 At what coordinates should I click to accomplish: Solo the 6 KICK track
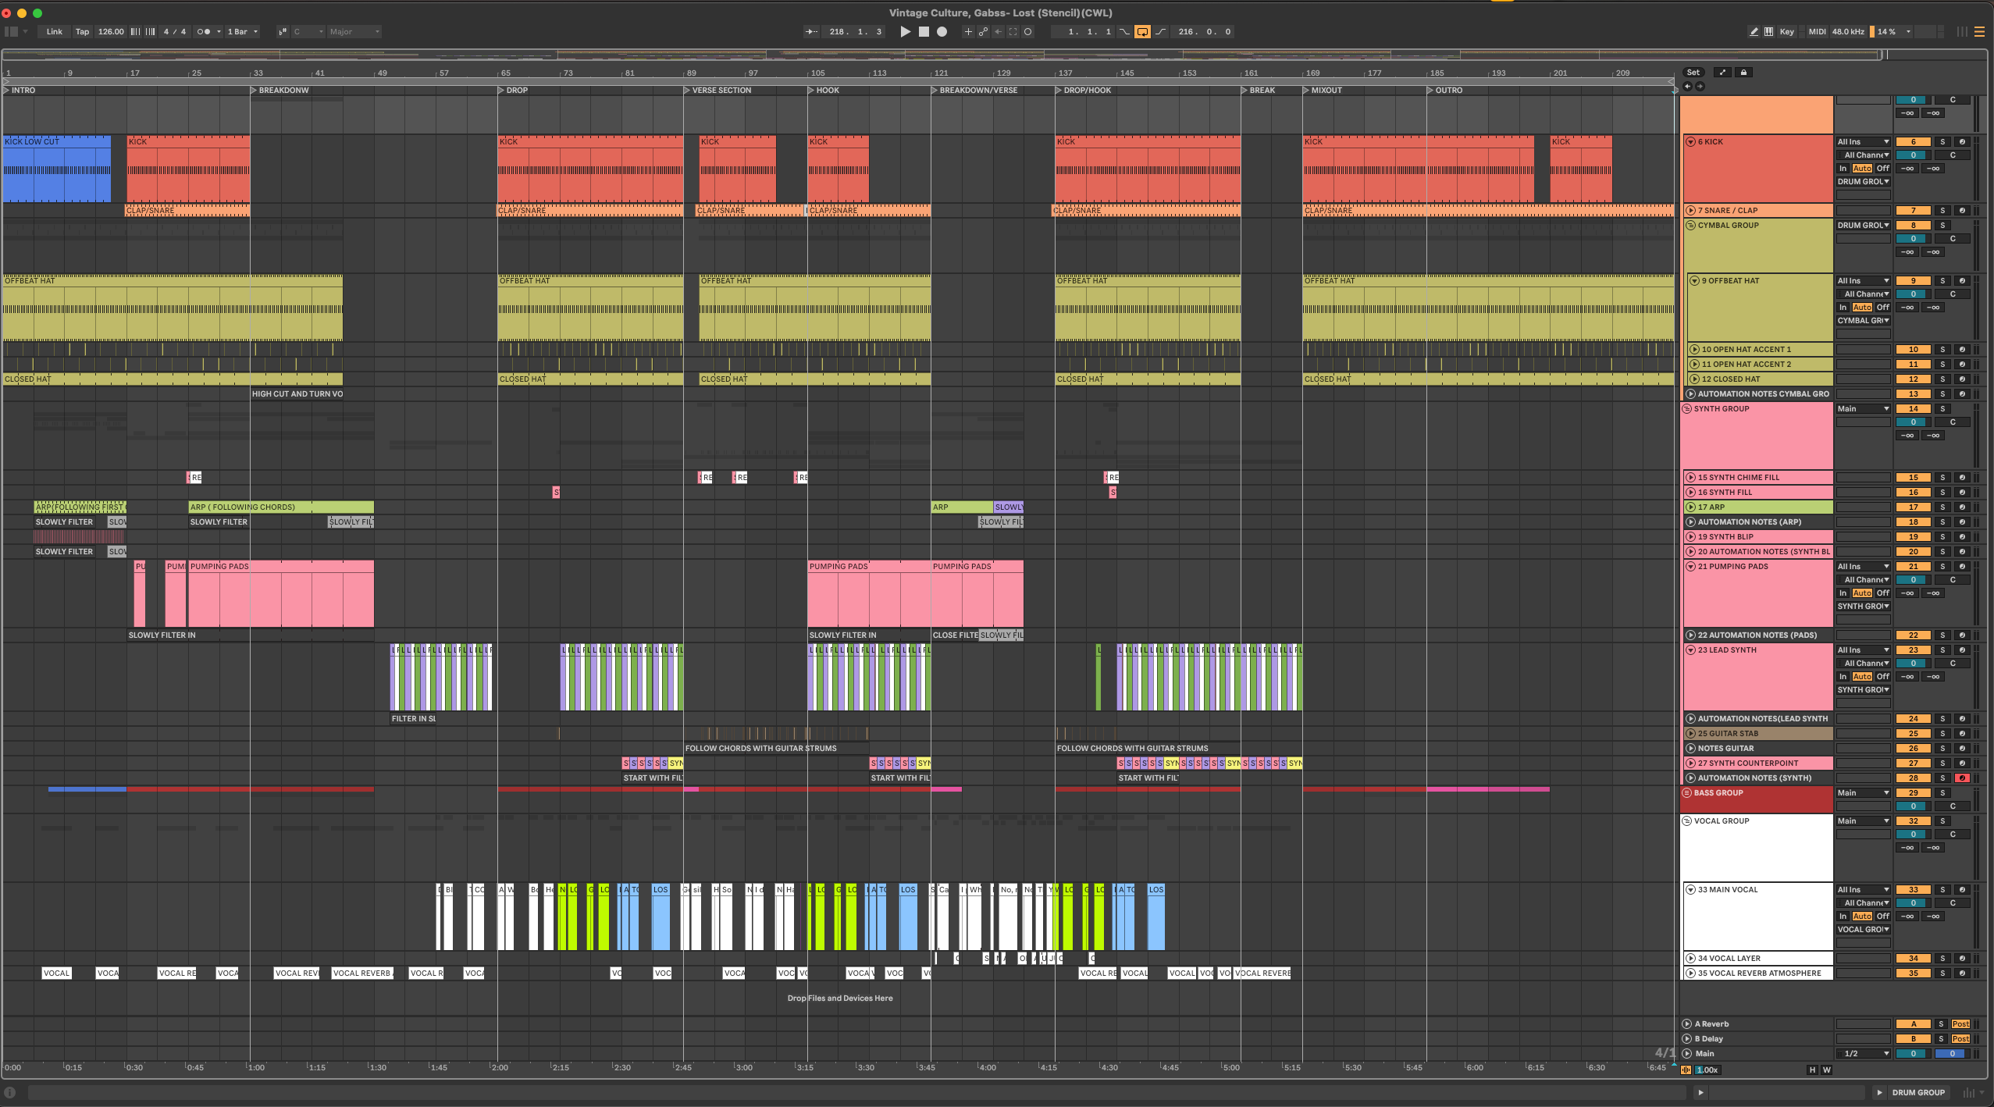coord(1942,142)
